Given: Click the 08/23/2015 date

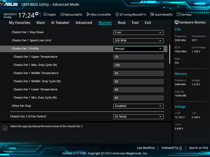Looking at the screenshot, I should (x=10, y=14).
